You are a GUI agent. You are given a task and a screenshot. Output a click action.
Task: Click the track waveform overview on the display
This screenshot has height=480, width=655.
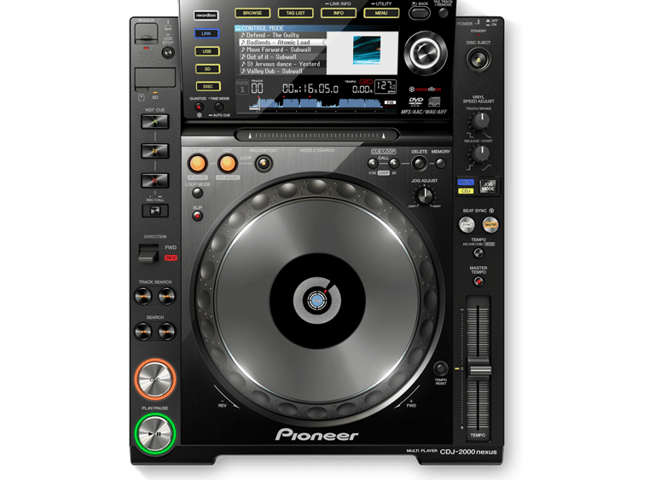[316, 104]
